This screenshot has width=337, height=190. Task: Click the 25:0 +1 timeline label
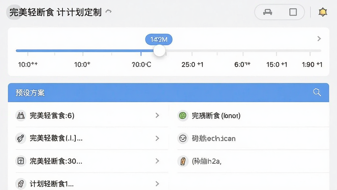click(192, 65)
